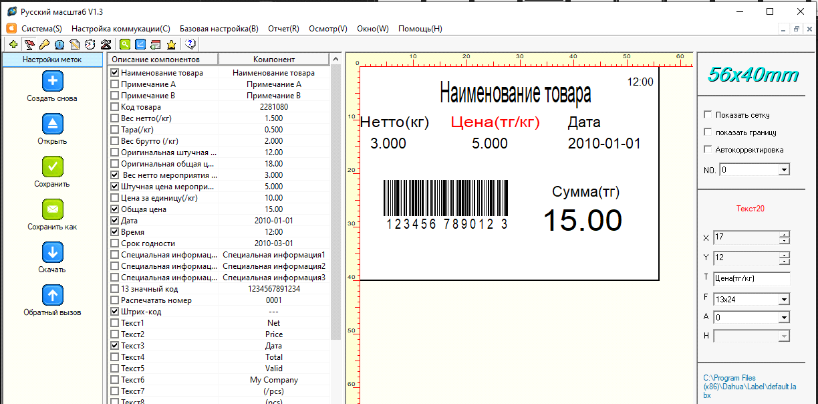Select the green magnifier zoom tool
This screenshot has height=404, width=818.
[124, 44]
